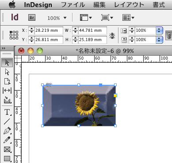
Task: Minimize the document with yellow button
Action: 31,51
